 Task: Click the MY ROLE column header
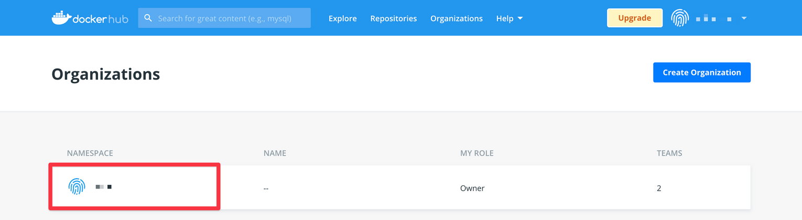coord(477,153)
